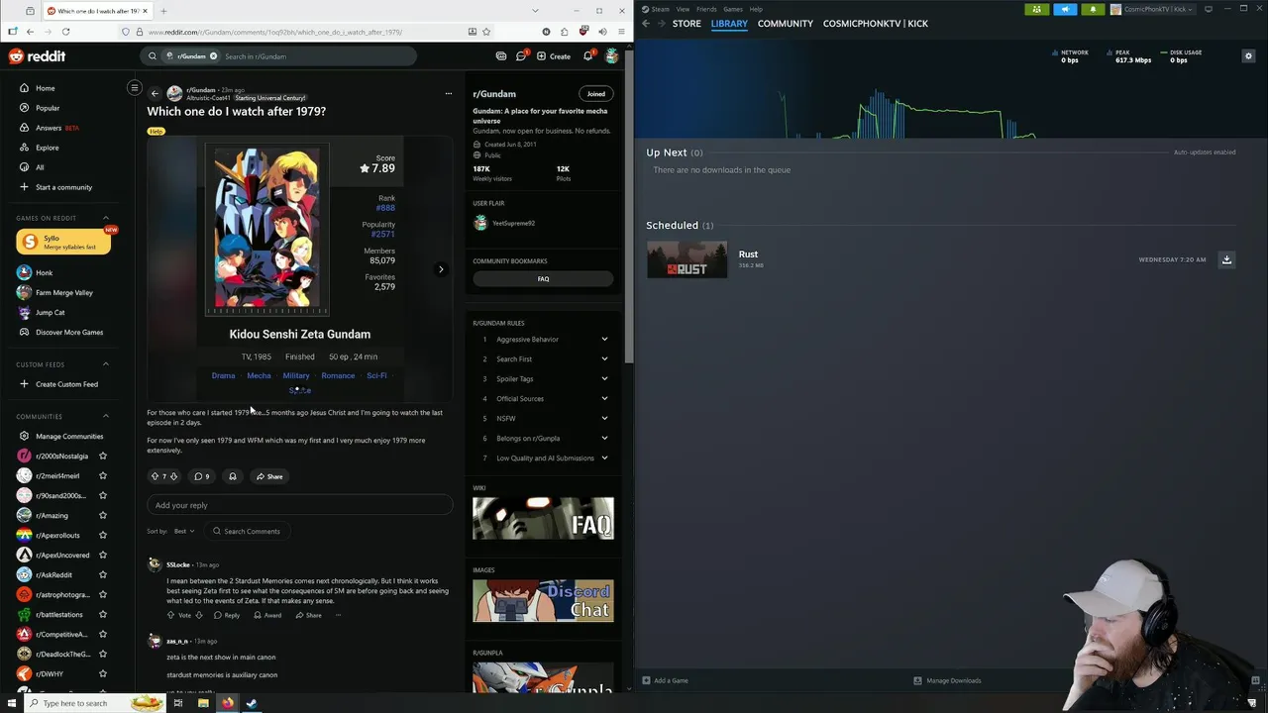The height and width of the screenshot is (713, 1268).
Task: Open Steam account CosmicPhonkTV dropdown
Action: tap(1153, 9)
